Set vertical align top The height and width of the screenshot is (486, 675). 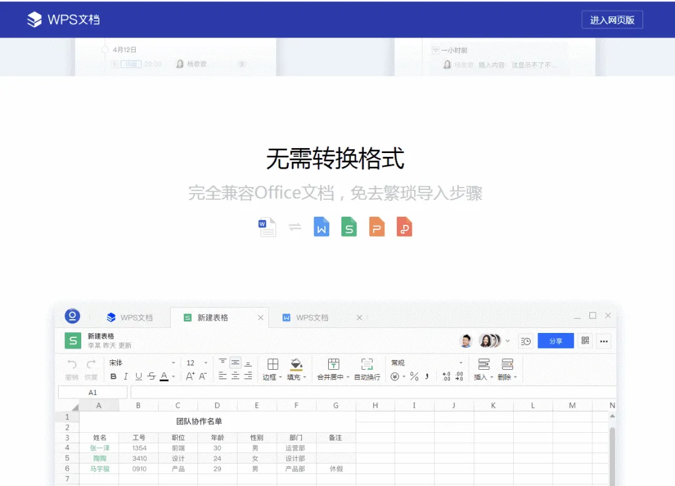(222, 362)
